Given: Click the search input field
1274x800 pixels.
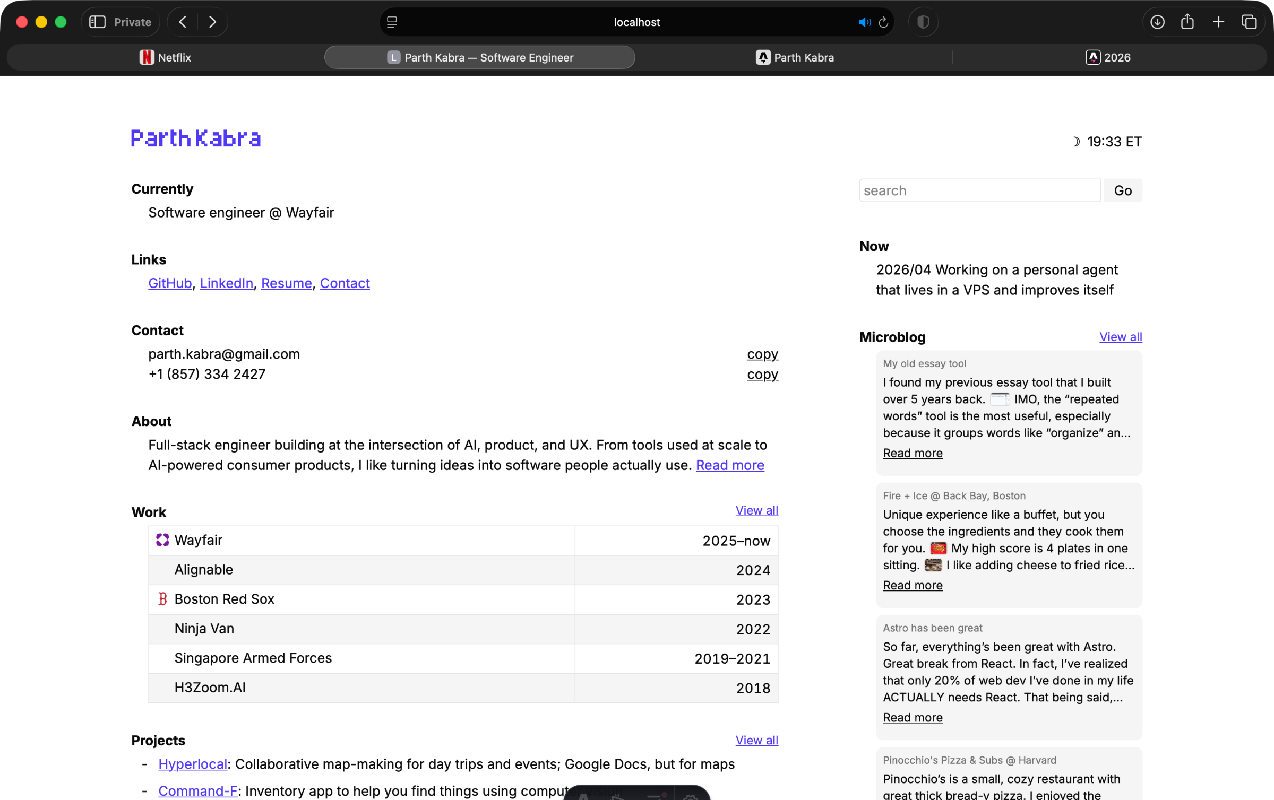Looking at the screenshot, I should [980, 190].
